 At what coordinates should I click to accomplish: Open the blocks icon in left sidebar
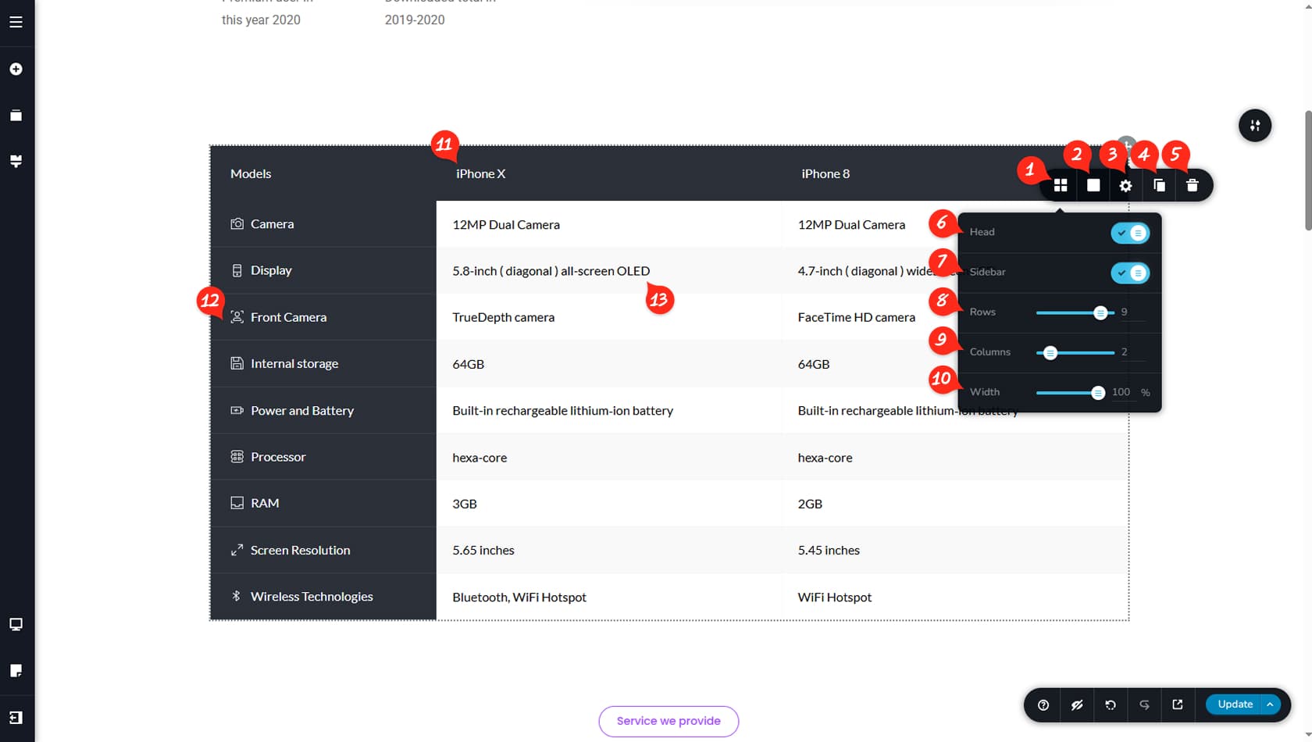coord(16,161)
